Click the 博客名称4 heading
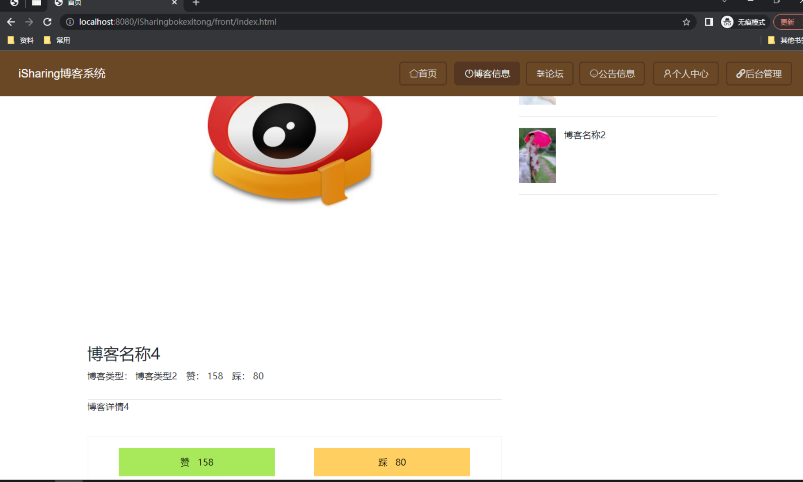Screen dimensions: 803x482 coord(124,354)
